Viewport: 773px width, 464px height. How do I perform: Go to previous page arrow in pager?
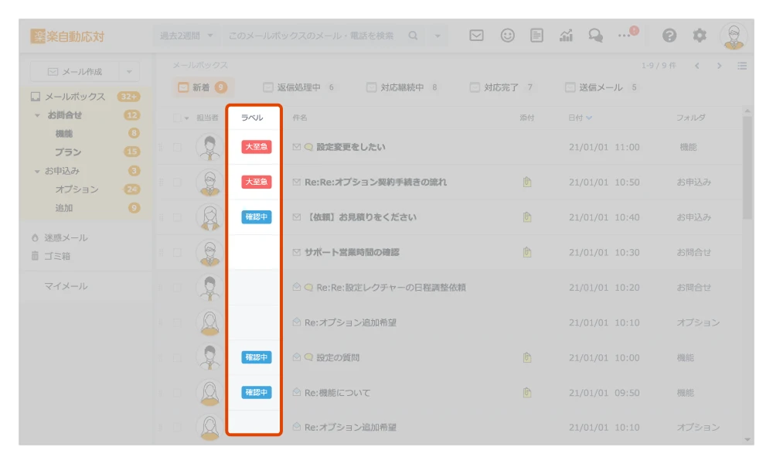point(696,66)
